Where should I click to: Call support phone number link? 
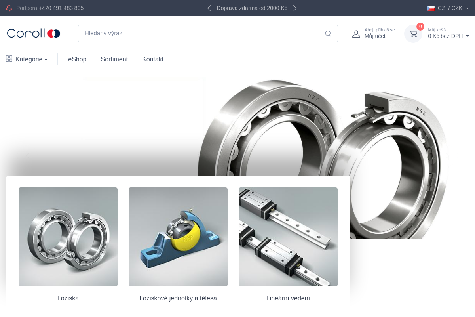pos(61,8)
